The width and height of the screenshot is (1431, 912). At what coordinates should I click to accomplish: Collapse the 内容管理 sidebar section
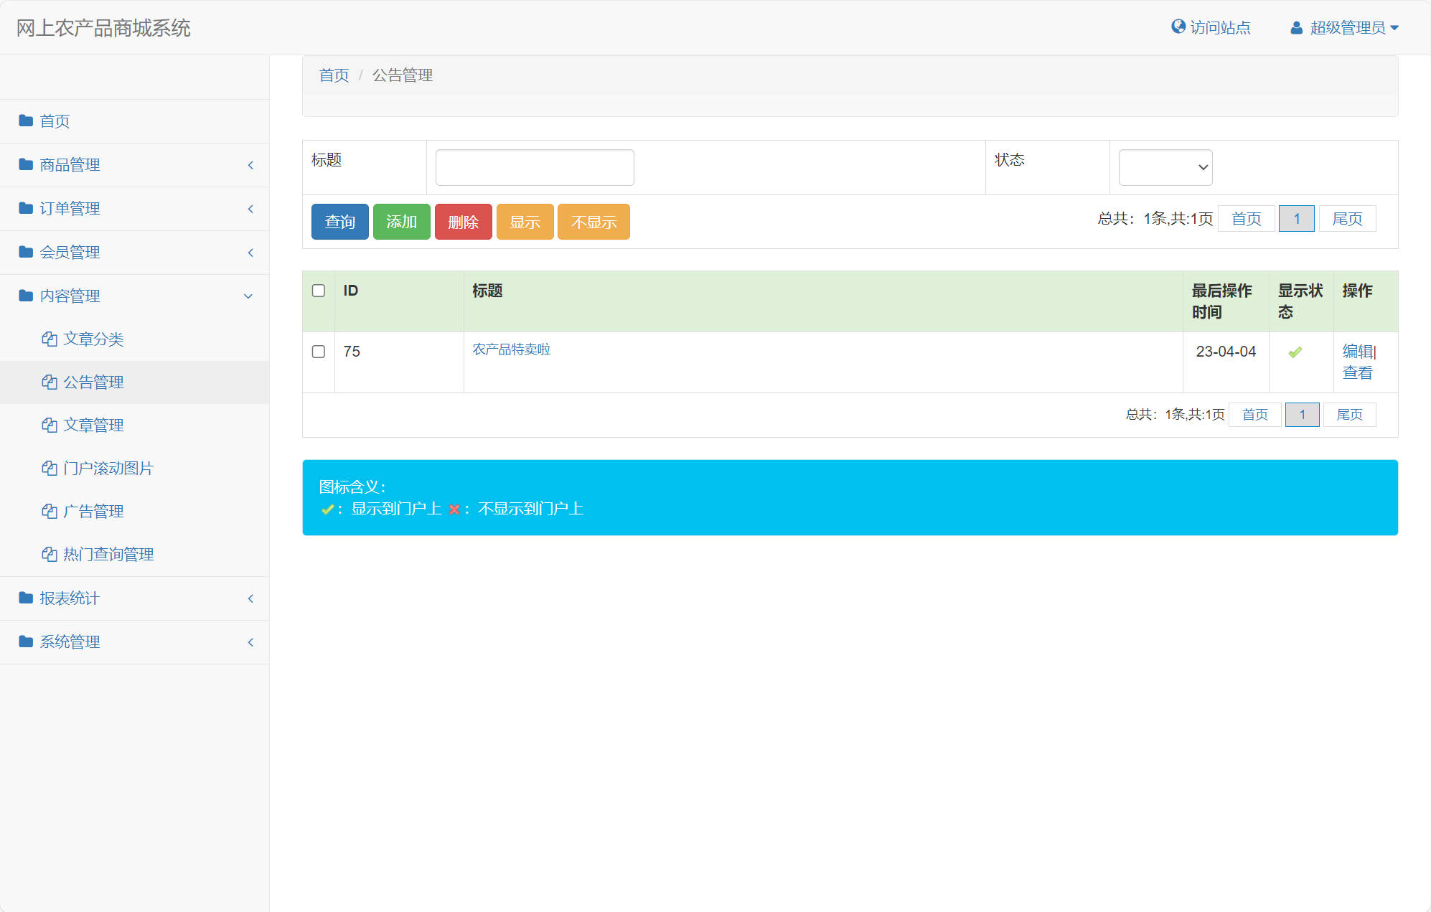(70, 296)
